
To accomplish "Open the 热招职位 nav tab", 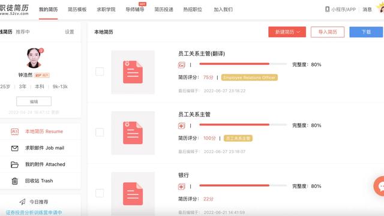I will [193, 10].
